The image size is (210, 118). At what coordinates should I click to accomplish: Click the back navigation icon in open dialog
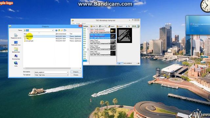pos(56,30)
